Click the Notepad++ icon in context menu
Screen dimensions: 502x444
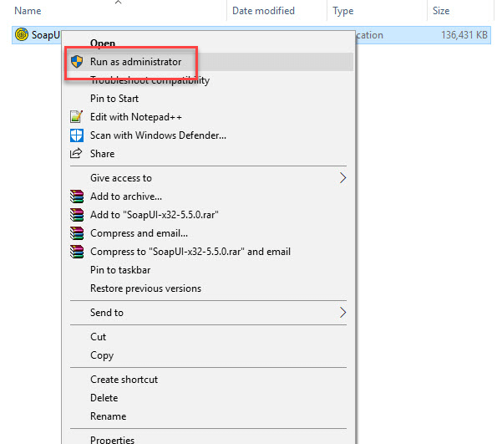77,117
